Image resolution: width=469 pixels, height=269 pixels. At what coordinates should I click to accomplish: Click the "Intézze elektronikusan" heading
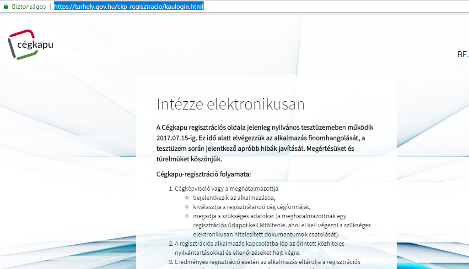(230, 104)
